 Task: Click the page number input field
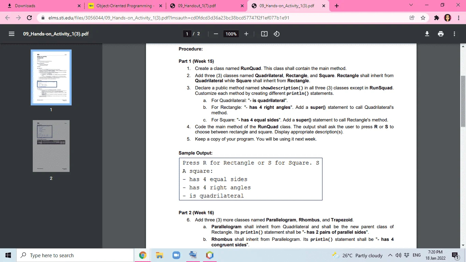pos(187,34)
